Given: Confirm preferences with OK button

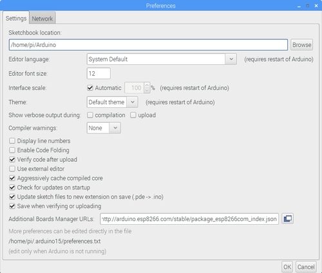Looking at the screenshot, I should click(287, 267).
